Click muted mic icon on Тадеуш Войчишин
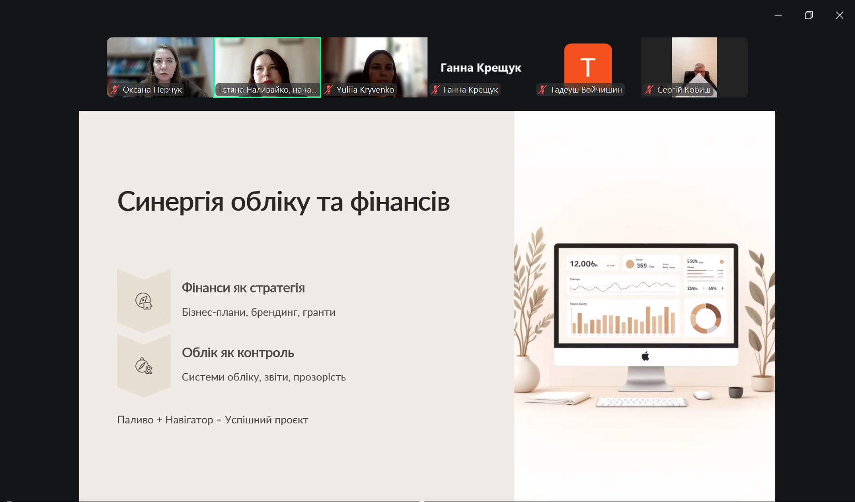 point(542,89)
